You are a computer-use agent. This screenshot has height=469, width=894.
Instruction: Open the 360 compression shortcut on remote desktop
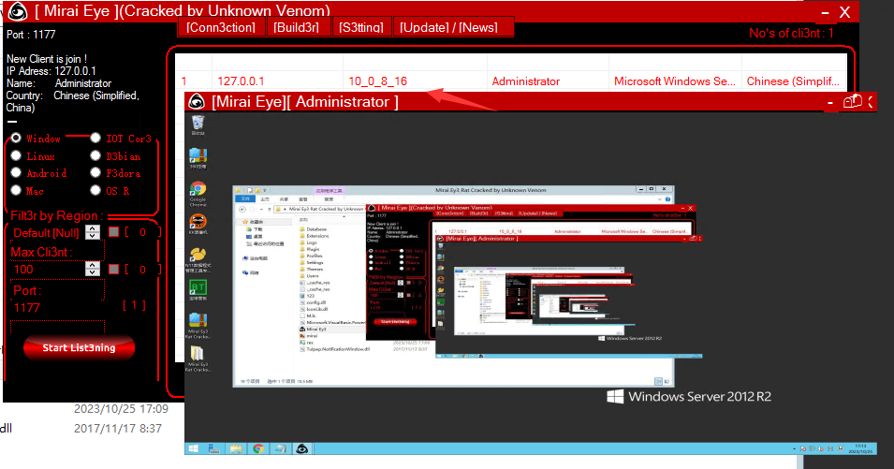[x=198, y=158]
